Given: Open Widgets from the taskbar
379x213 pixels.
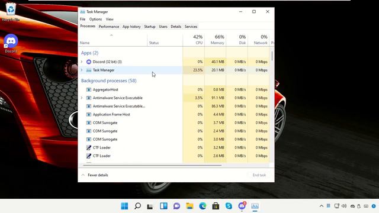Looking at the screenshot, I should (163, 206).
